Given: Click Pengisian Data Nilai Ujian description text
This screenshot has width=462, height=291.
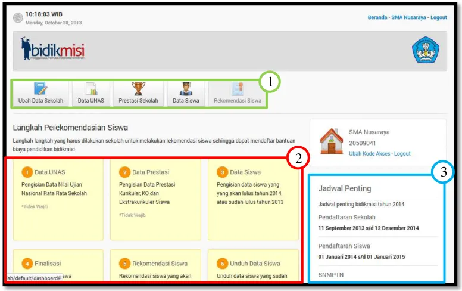Looking at the screenshot, I should 54,189.
